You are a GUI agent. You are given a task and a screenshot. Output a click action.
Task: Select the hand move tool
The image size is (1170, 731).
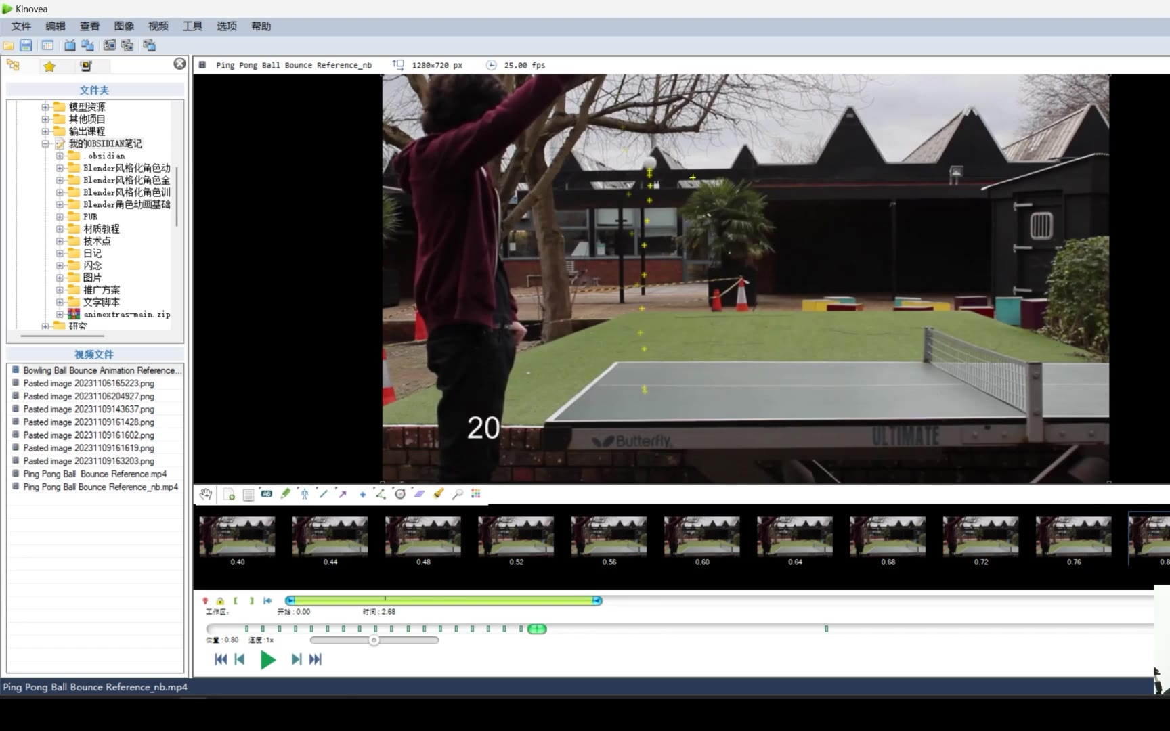point(206,494)
